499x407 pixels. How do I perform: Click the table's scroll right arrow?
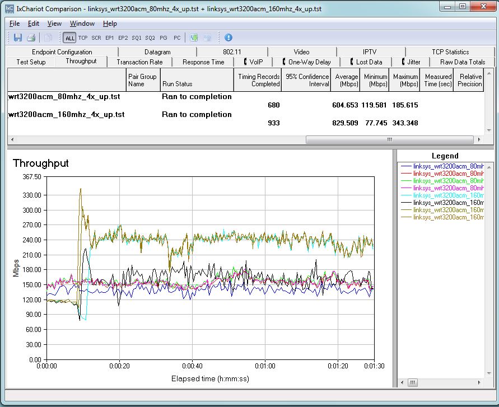[479, 139]
